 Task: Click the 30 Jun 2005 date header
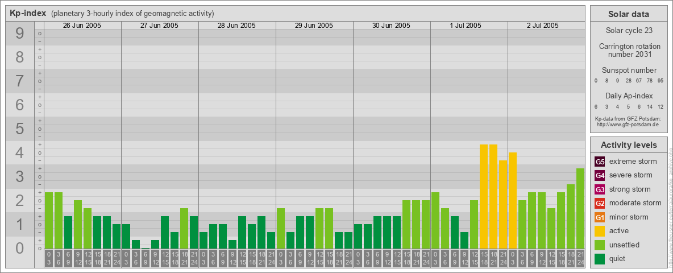pos(391,26)
